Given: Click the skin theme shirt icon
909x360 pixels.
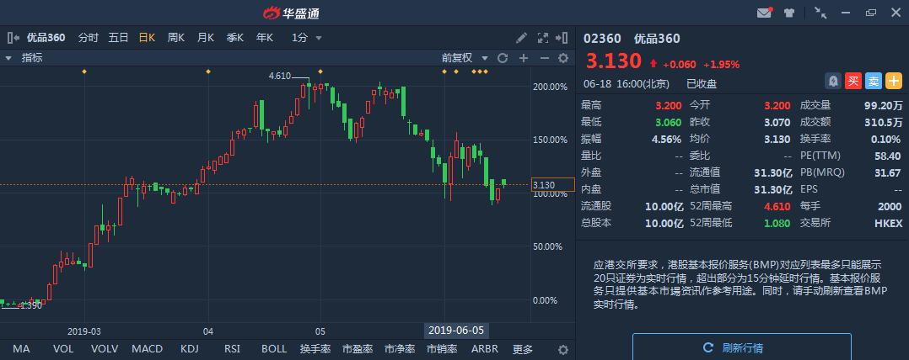Looking at the screenshot, I should coord(789,13).
